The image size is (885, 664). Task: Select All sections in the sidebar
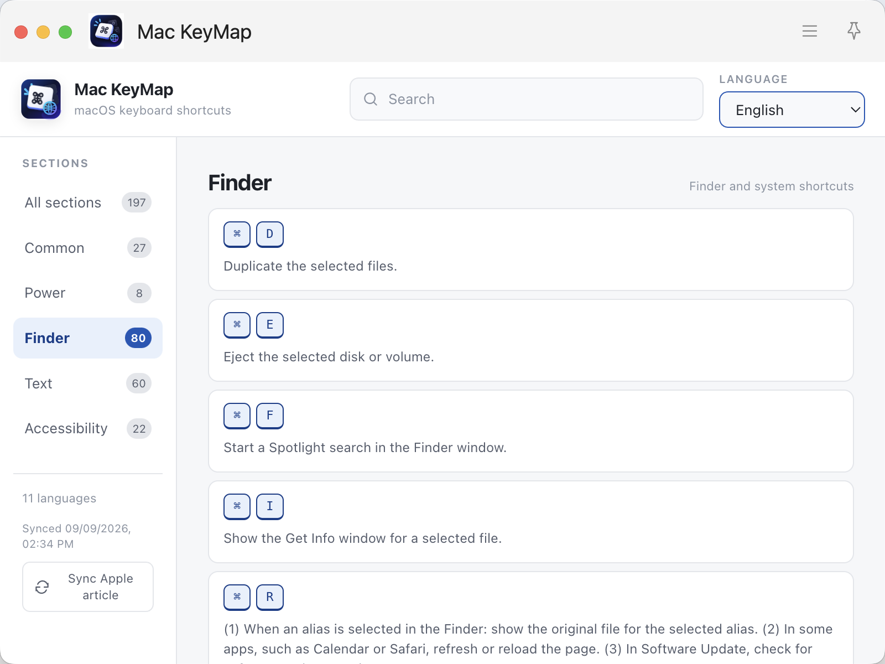(x=88, y=203)
